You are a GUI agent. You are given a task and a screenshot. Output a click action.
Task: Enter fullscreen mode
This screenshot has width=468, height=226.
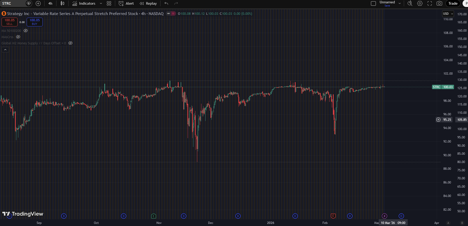coord(430,4)
